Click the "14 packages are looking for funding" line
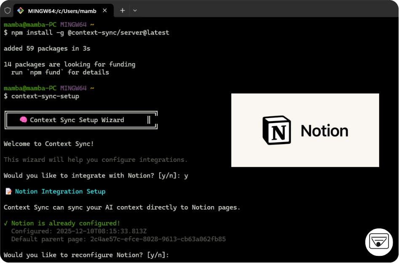 (70, 64)
